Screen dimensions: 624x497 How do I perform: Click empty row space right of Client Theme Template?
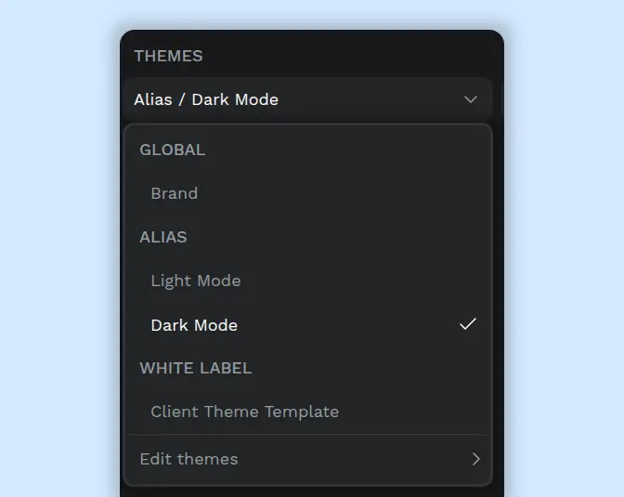(418, 412)
